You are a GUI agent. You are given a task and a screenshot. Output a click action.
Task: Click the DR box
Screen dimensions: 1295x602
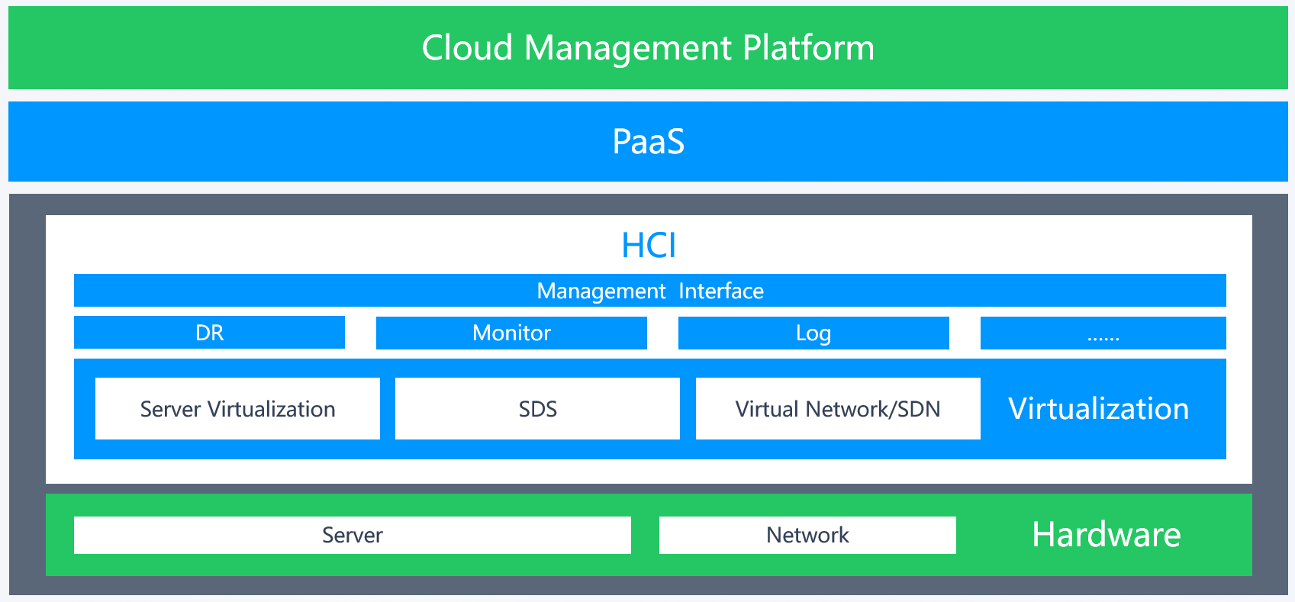tap(209, 333)
